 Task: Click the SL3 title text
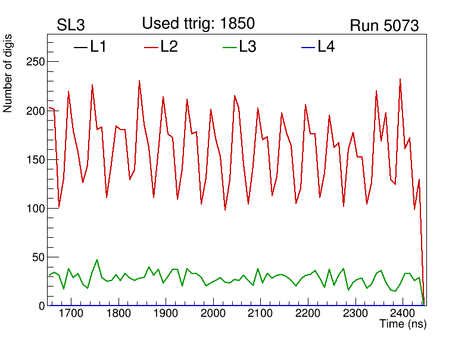(71, 26)
